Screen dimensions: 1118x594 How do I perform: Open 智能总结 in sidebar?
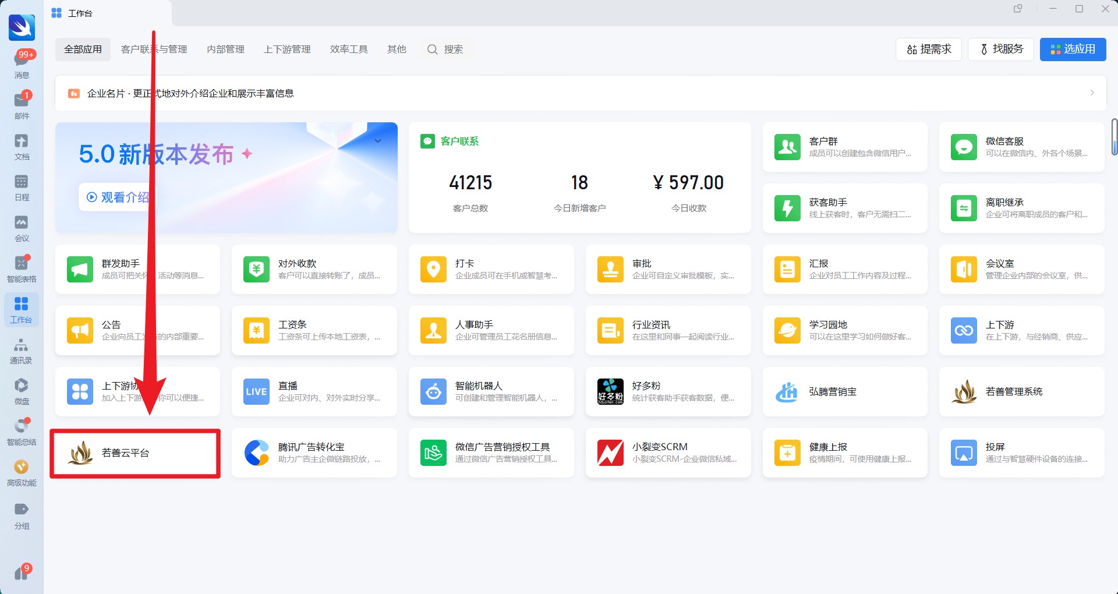[22, 432]
